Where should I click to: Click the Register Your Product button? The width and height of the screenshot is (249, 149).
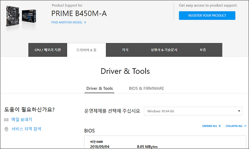(207, 16)
